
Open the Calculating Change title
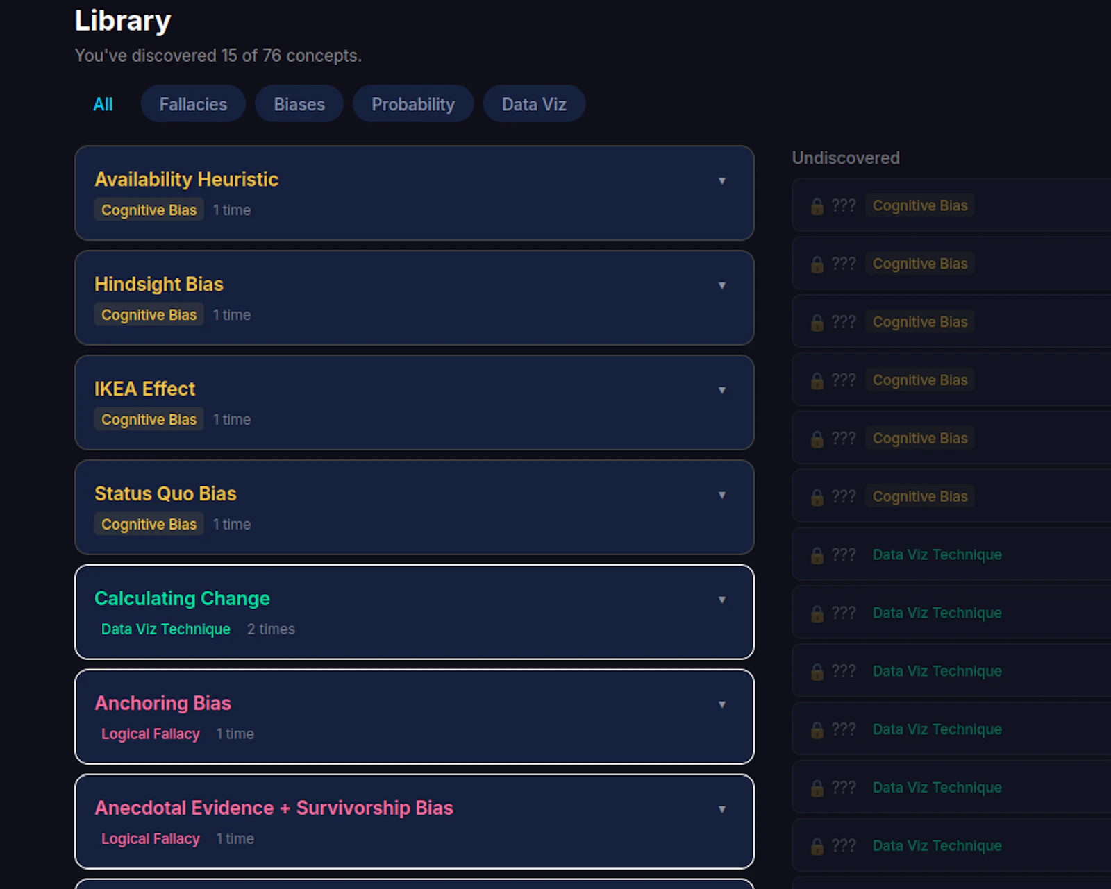point(182,599)
